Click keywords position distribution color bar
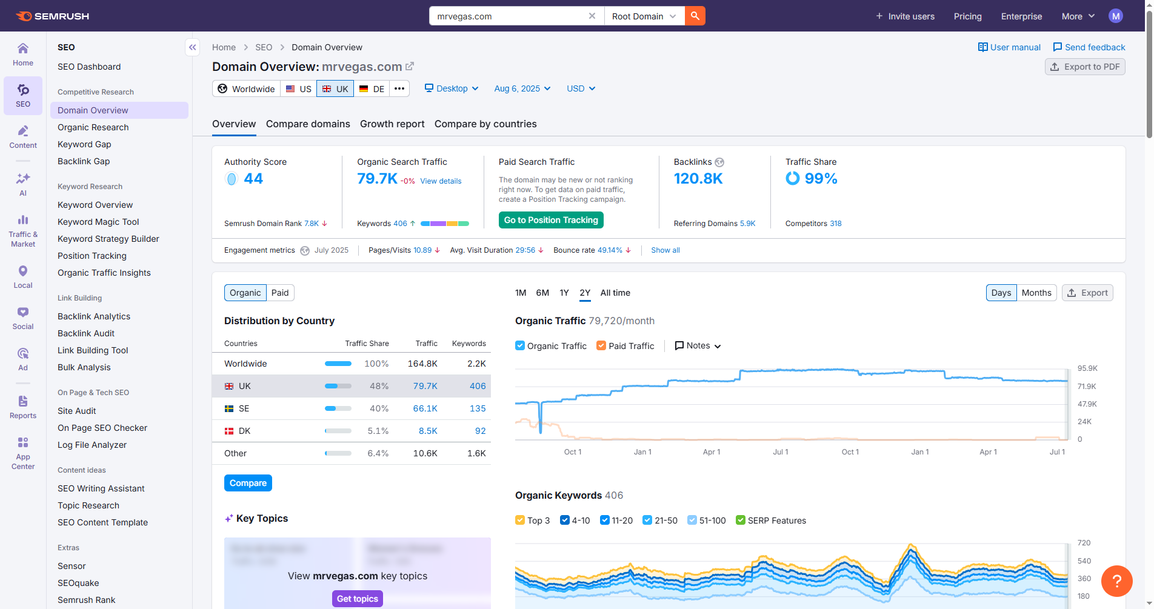The height and width of the screenshot is (609, 1154). [x=445, y=224]
